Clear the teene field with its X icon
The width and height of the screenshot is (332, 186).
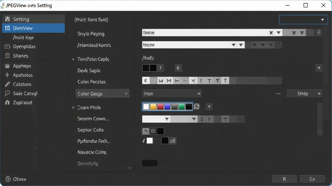[x=271, y=33]
